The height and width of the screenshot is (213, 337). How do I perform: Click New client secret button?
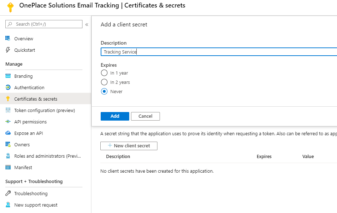click(x=129, y=146)
